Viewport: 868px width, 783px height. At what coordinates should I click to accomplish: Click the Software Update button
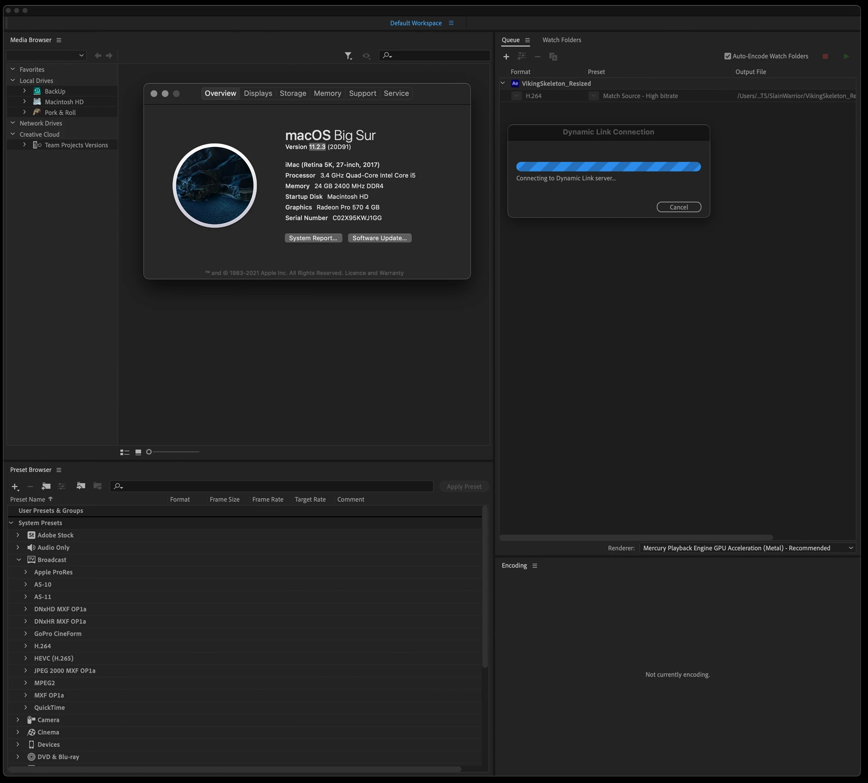[x=379, y=238]
